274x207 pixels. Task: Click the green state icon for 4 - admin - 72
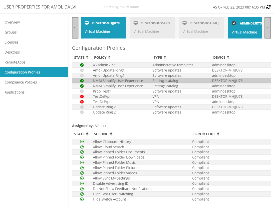pyautogui.click(x=82, y=65)
